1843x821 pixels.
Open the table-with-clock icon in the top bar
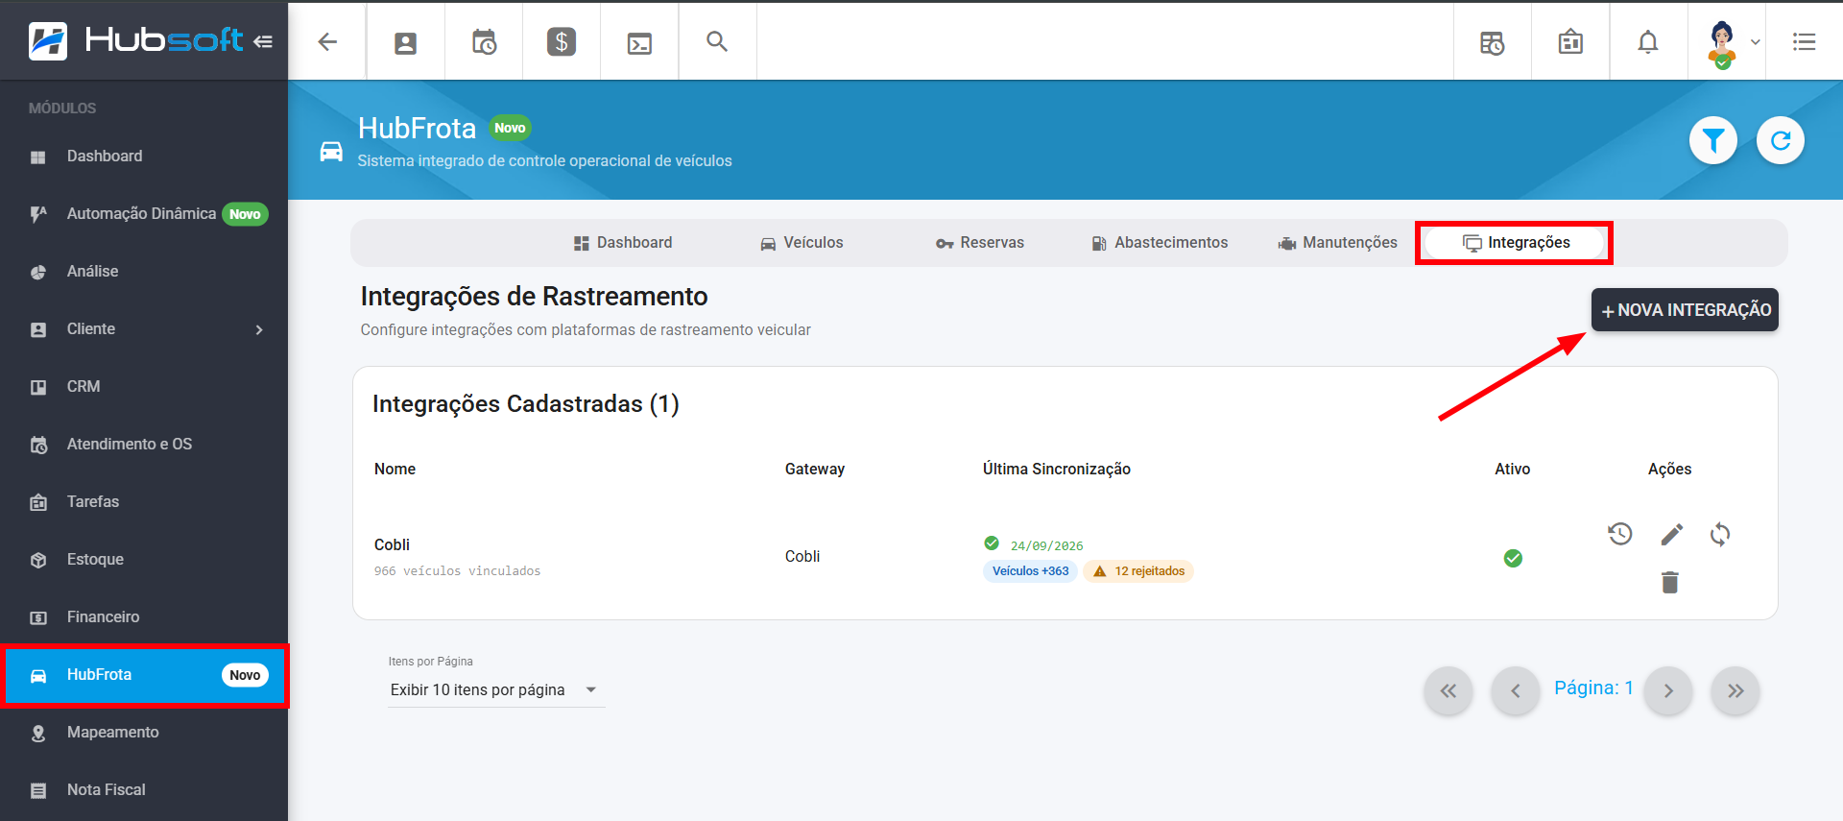point(1493,42)
